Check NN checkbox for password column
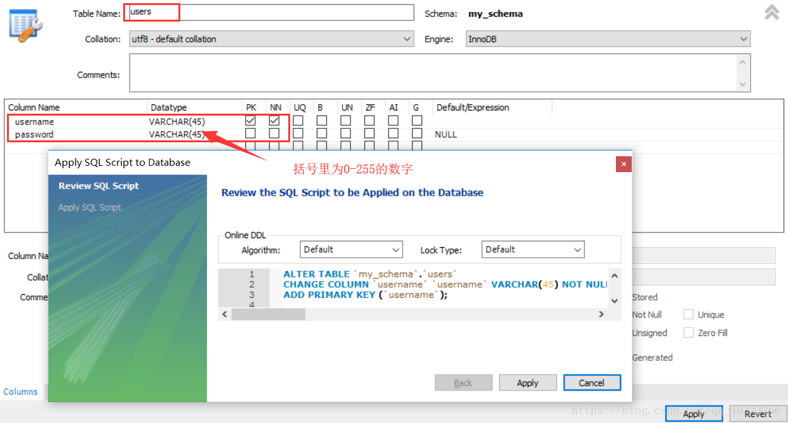The height and width of the screenshot is (423, 788). pos(274,133)
